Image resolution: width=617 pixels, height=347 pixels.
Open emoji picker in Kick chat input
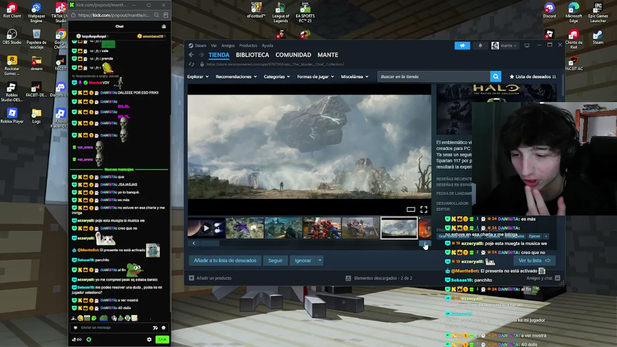(163, 328)
